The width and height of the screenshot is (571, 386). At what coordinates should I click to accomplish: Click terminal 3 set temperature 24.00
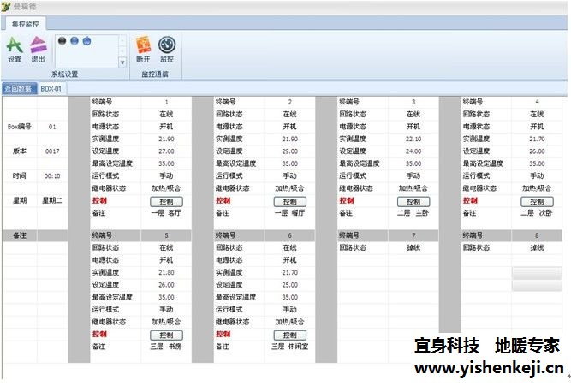(x=413, y=151)
